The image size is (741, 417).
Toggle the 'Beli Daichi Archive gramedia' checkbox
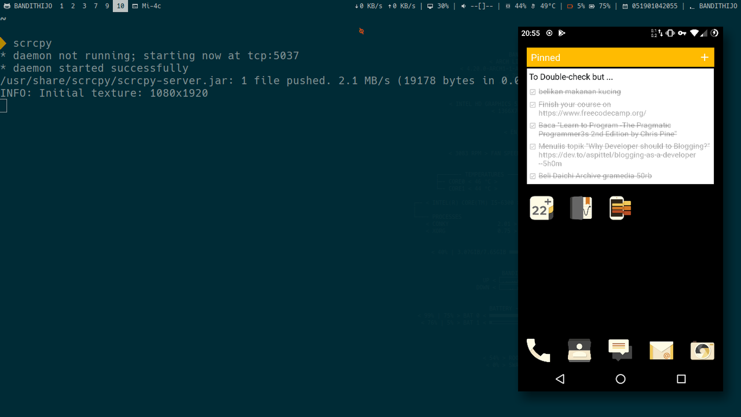[x=533, y=176]
